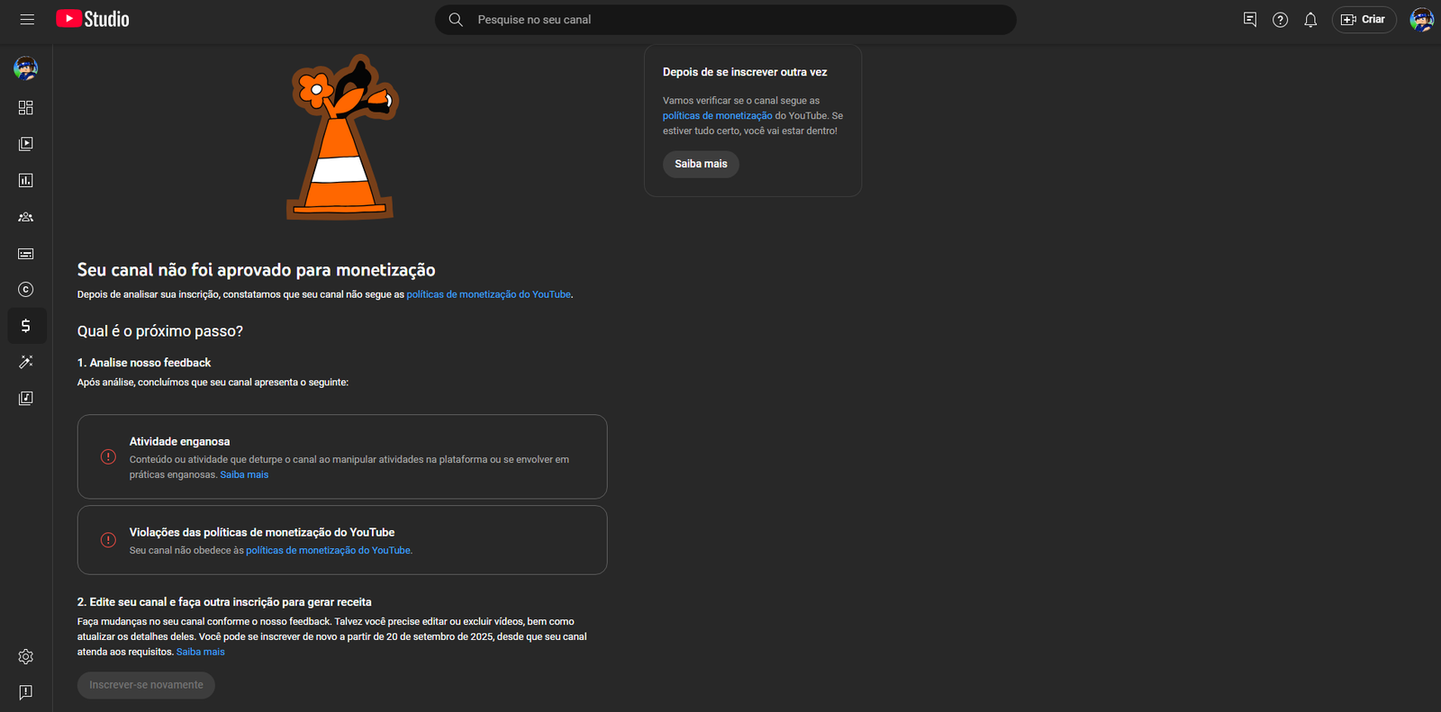The height and width of the screenshot is (712, 1441).
Task: Open the comments feedback icon in top bar
Action: click(x=1250, y=20)
